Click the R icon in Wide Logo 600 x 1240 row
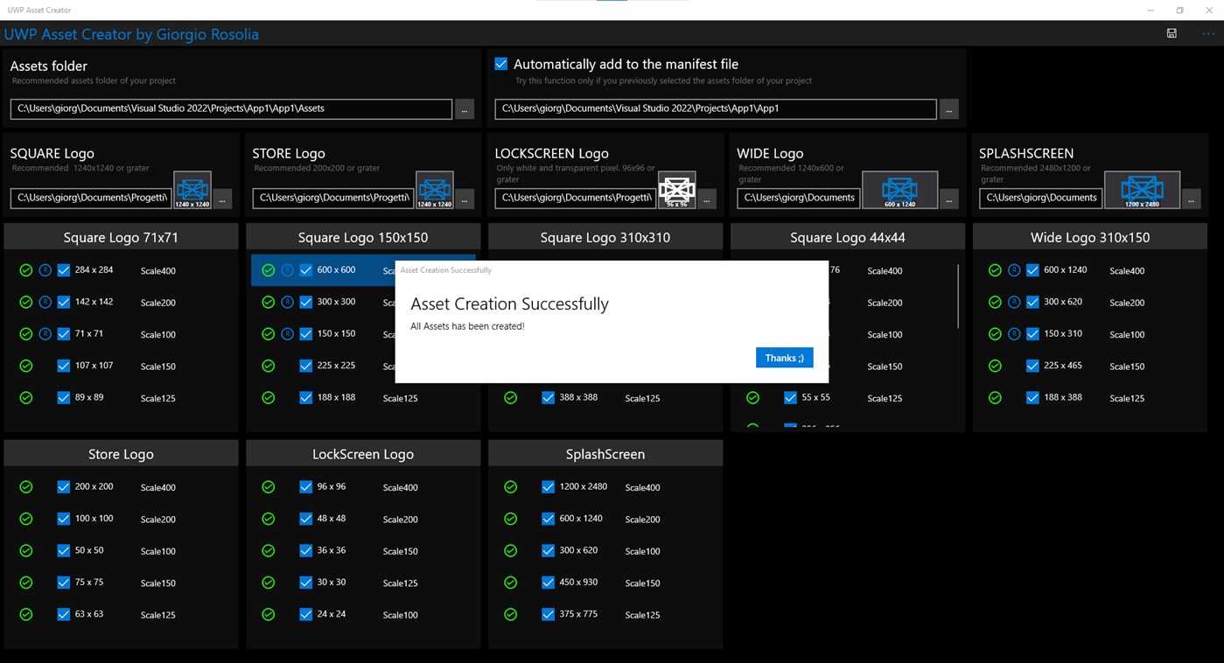 coord(1014,270)
